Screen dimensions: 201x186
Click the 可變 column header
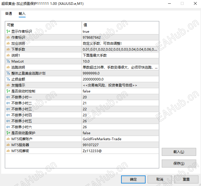(43, 25)
